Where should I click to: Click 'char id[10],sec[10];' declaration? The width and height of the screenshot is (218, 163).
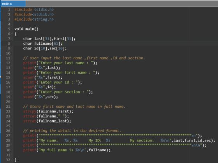pos(45,48)
